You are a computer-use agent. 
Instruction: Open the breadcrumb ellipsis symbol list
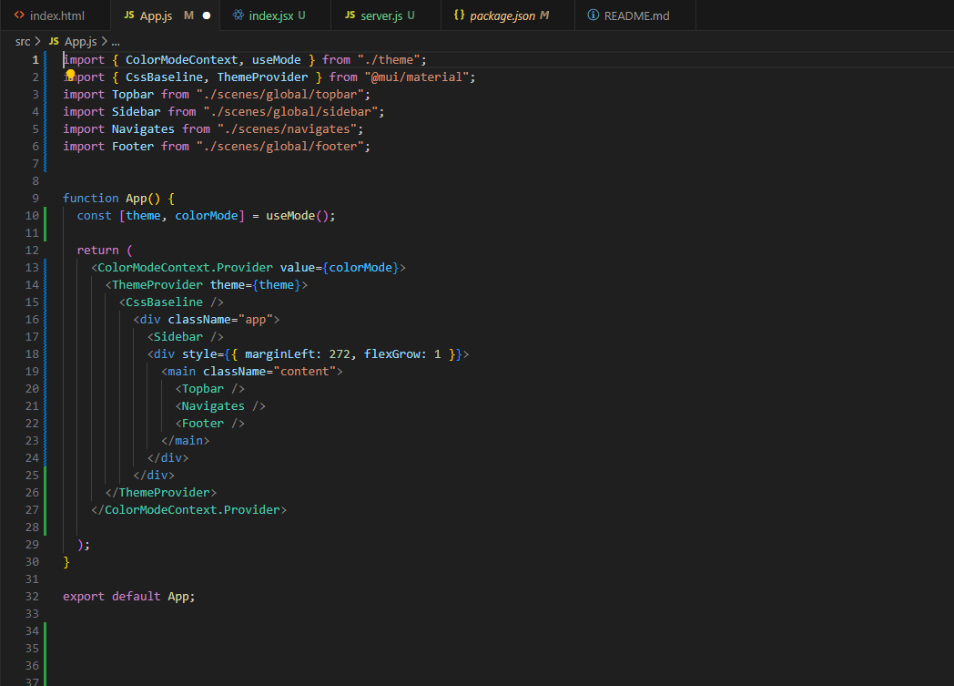(116, 42)
